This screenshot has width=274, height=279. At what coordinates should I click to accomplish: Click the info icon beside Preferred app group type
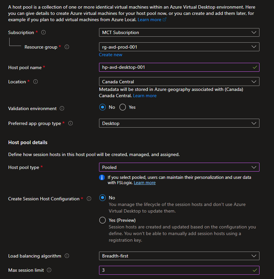(70, 123)
